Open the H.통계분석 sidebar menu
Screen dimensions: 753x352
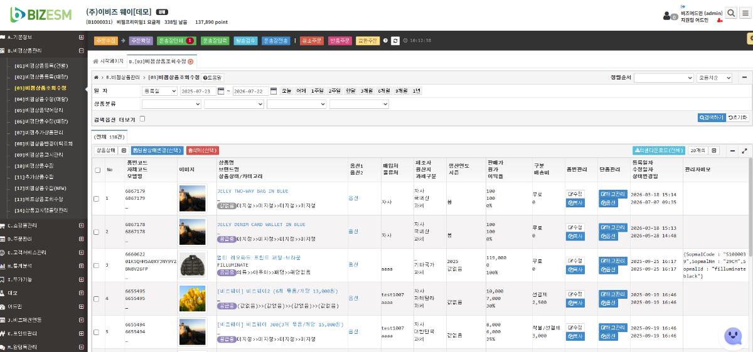[44, 266]
